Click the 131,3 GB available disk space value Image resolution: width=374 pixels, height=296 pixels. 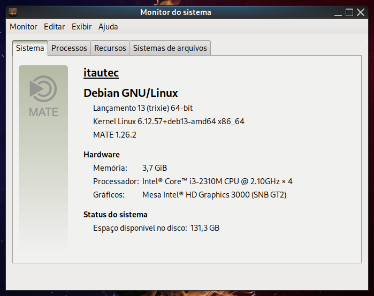click(205, 228)
